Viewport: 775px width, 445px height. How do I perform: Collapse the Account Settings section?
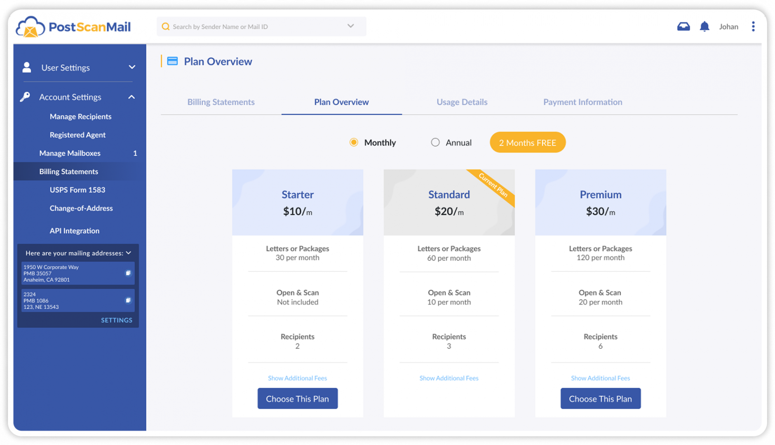[x=132, y=96]
